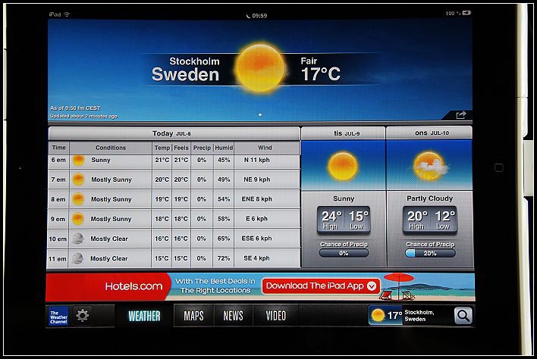Tap Stockholm, Sweden location in bottom bar

[419, 316]
